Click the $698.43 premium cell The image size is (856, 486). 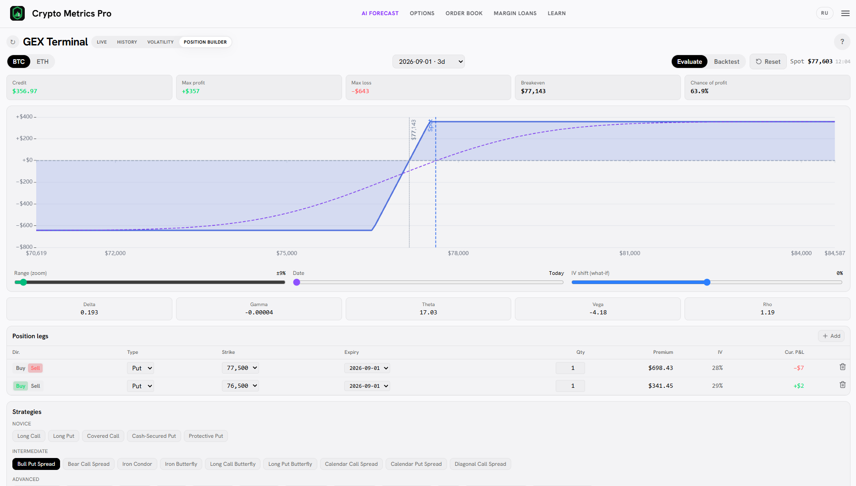[661, 368]
